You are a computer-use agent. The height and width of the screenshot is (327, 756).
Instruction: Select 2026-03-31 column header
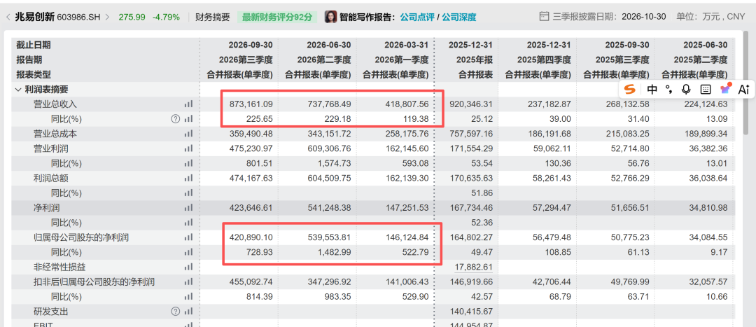coord(406,45)
